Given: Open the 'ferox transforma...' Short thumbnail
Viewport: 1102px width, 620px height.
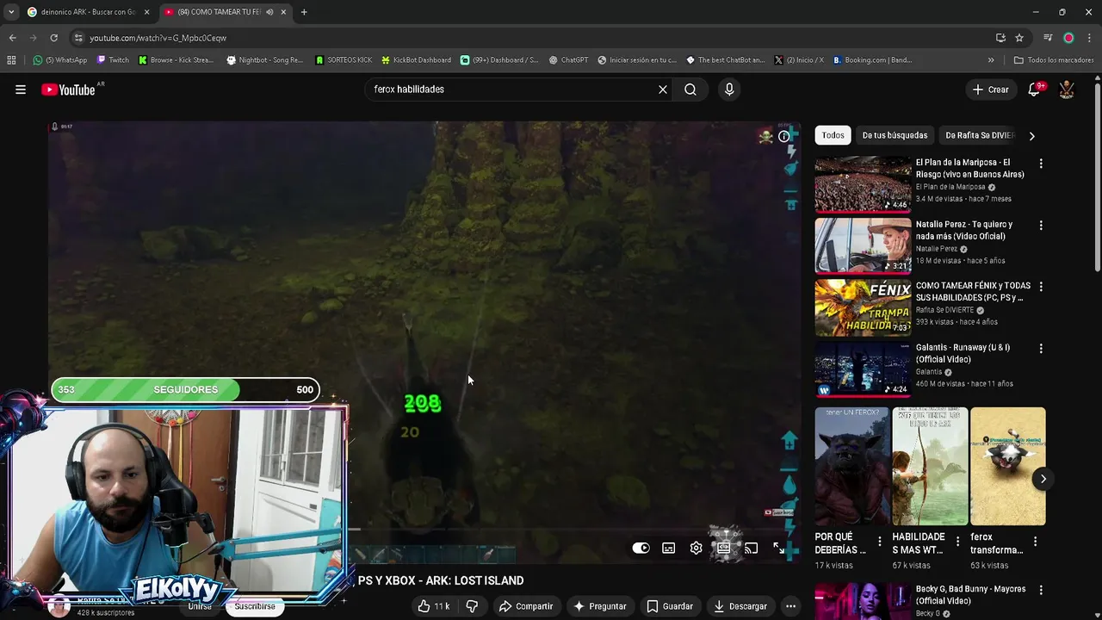Looking at the screenshot, I should click(x=1008, y=466).
